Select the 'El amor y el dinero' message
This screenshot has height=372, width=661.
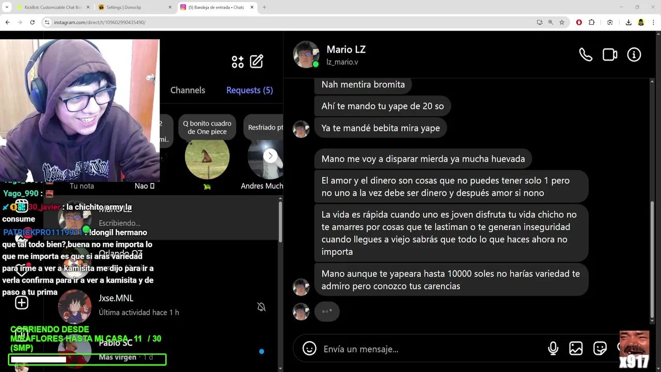[x=451, y=187]
